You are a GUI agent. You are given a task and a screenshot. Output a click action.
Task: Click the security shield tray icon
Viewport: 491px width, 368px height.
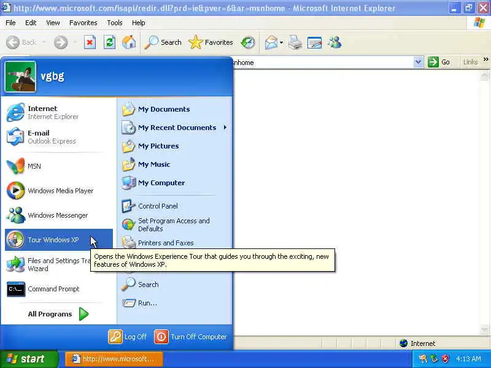click(445, 359)
